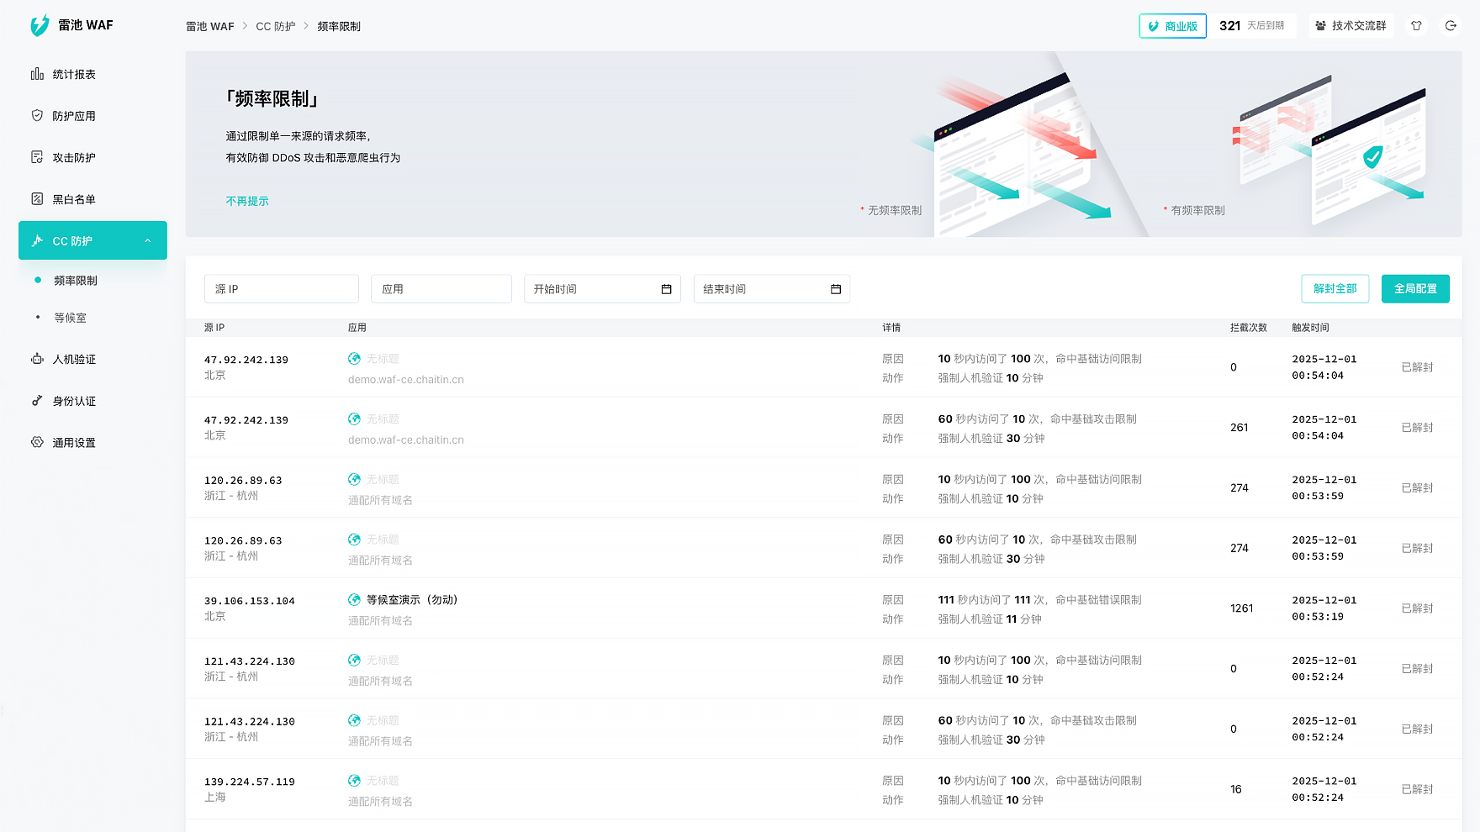Open the 结束时间 date picker
Viewport: 1480px width, 832px height.
pyautogui.click(x=771, y=289)
